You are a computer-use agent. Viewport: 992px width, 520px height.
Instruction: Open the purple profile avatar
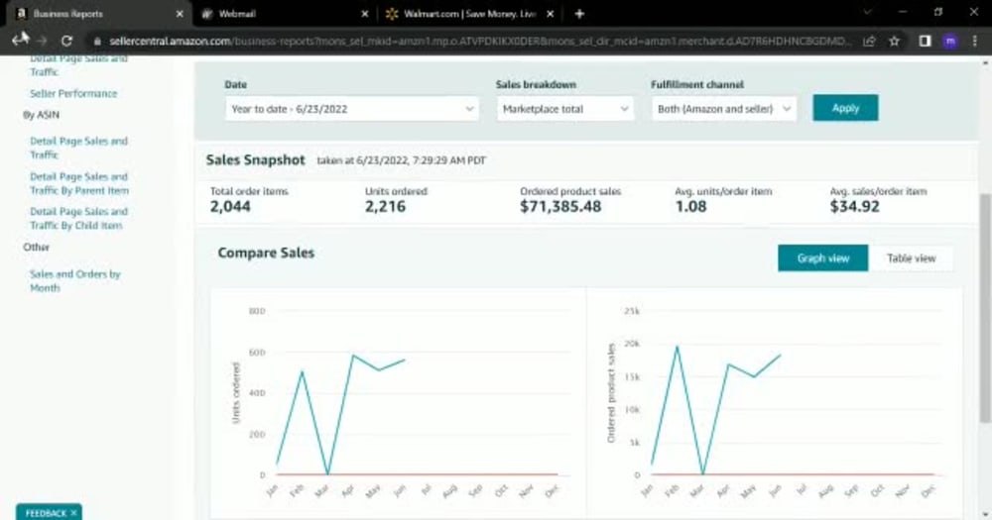[949, 41]
